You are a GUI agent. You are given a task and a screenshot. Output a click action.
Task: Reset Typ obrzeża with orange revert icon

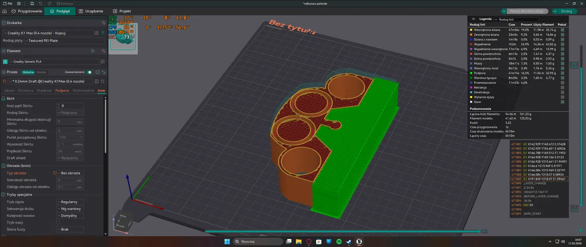tap(55, 173)
